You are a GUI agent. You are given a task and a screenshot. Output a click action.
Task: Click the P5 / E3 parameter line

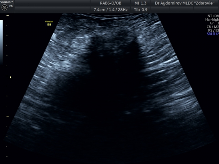click(213, 30)
